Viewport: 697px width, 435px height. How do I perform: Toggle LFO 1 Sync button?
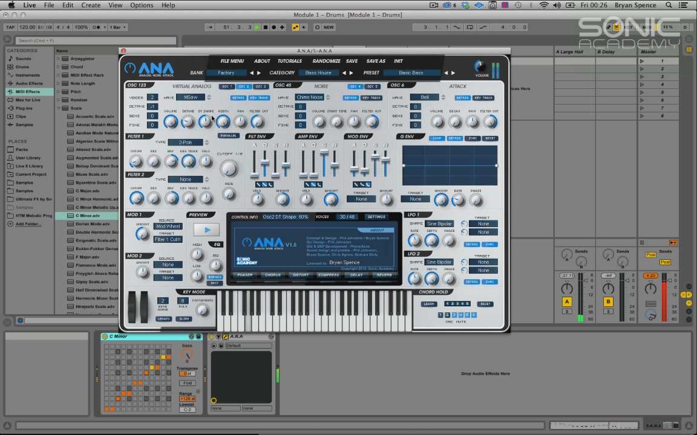click(x=489, y=245)
